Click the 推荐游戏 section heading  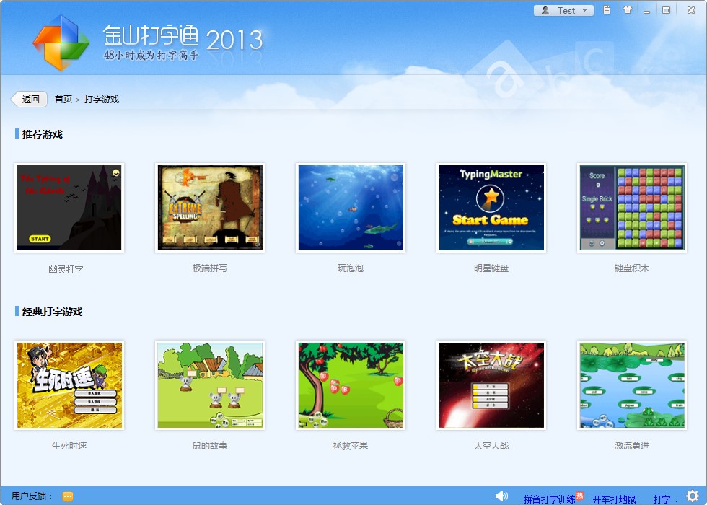pyautogui.click(x=43, y=134)
